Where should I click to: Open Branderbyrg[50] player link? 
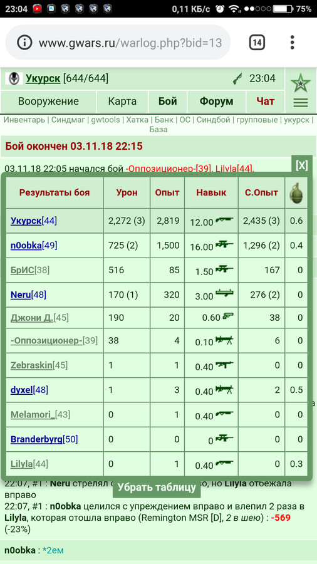pos(44,439)
